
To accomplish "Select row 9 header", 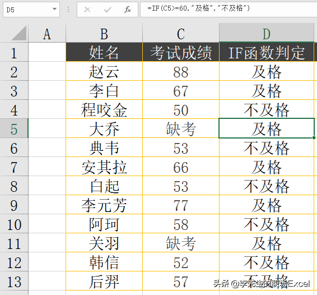I will pos(14,205).
